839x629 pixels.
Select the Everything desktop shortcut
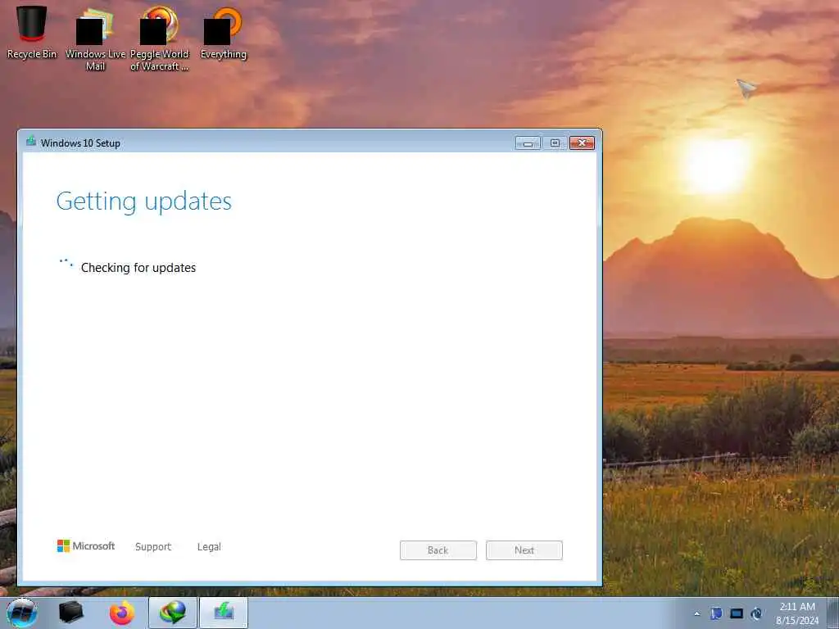coord(223,32)
